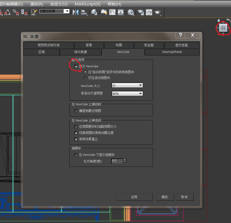Switch to the Layout tab
This screenshot has width=231, height=223.
(x=119, y=45)
